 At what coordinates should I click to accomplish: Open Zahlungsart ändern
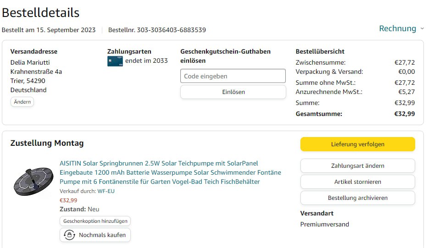tap(357, 165)
